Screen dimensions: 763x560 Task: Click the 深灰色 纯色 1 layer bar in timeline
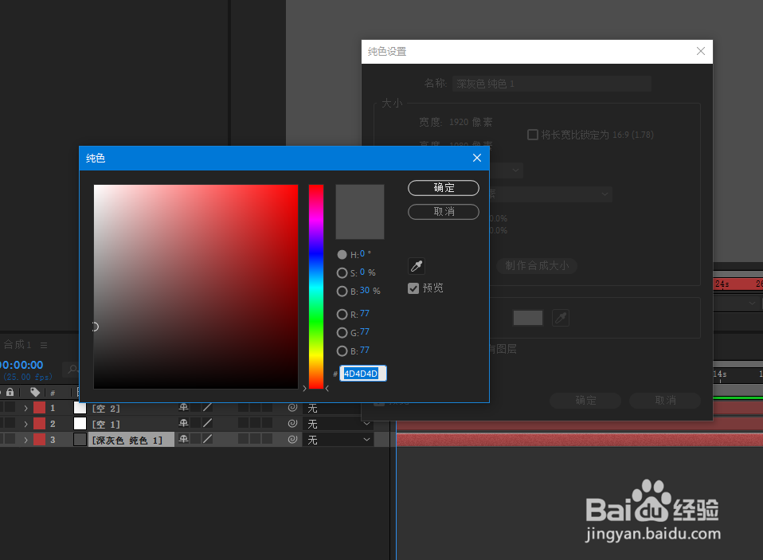pyautogui.click(x=580, y=440)
